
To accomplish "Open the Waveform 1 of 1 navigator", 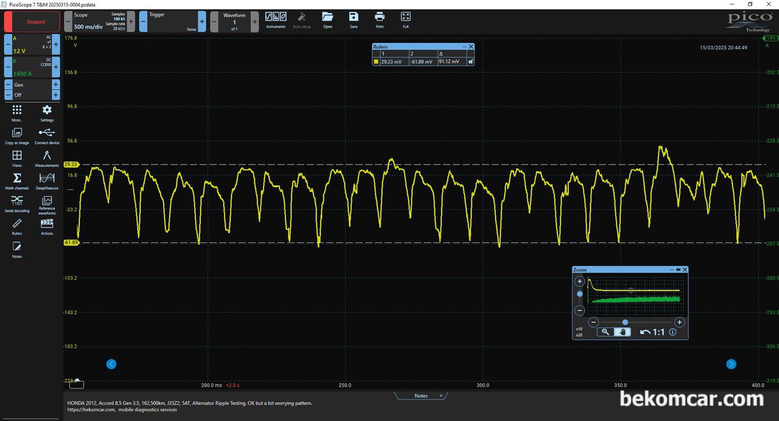I will pyautogui.click(x=234, y=21).
